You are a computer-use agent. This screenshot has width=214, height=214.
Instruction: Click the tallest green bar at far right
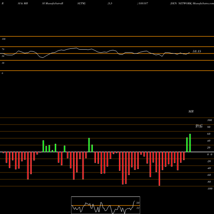click(190, 143)
